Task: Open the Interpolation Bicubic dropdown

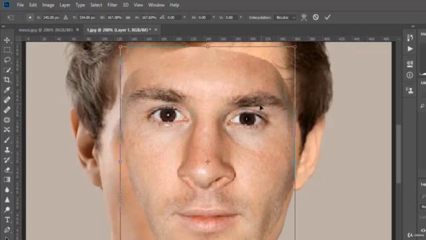Action: (286, 17)
